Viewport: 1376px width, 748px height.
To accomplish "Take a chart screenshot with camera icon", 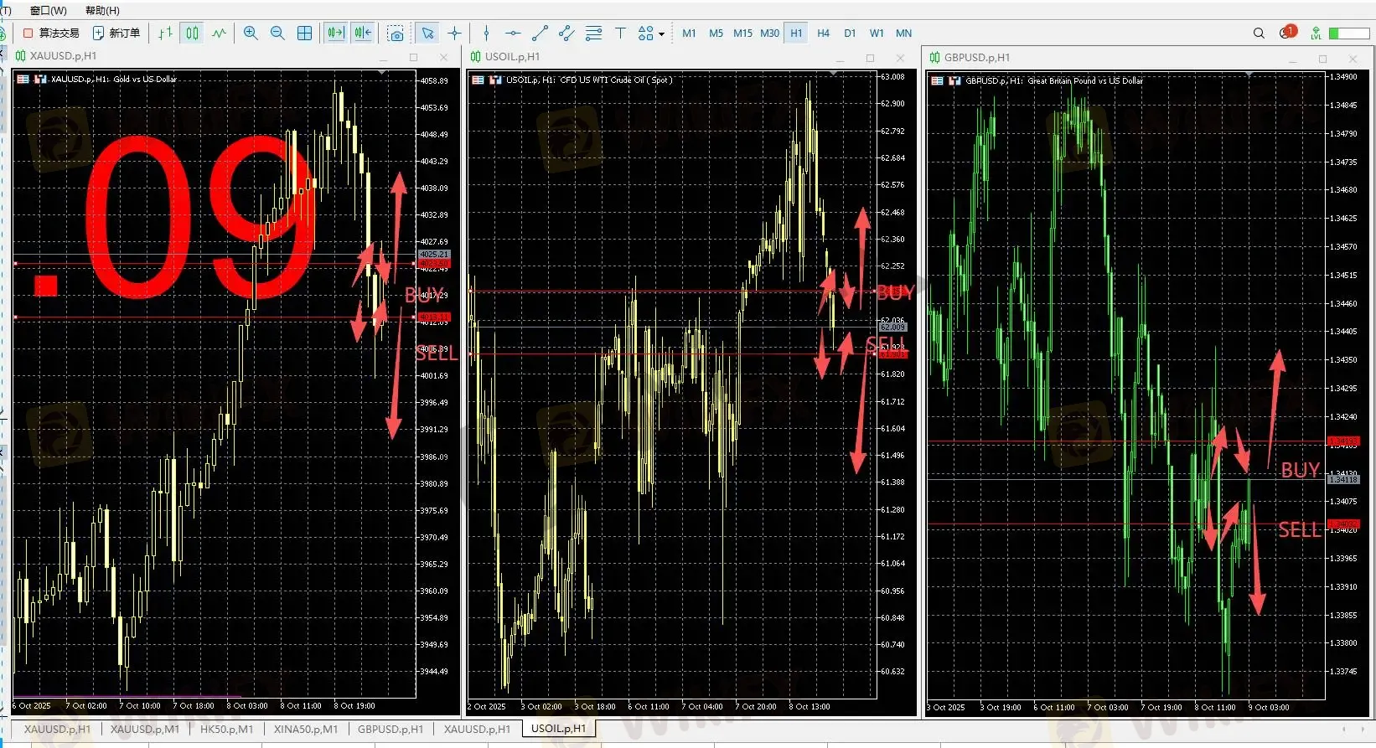I will click(396, 34).
